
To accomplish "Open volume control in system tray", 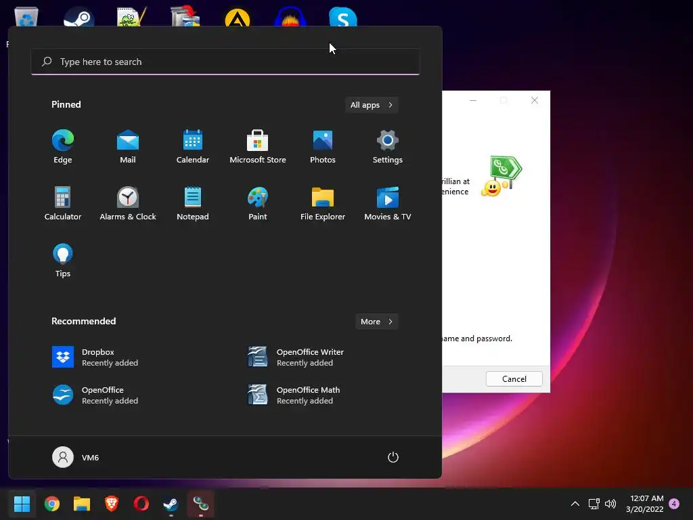I will pyautogui.click(x=610, y=504).
